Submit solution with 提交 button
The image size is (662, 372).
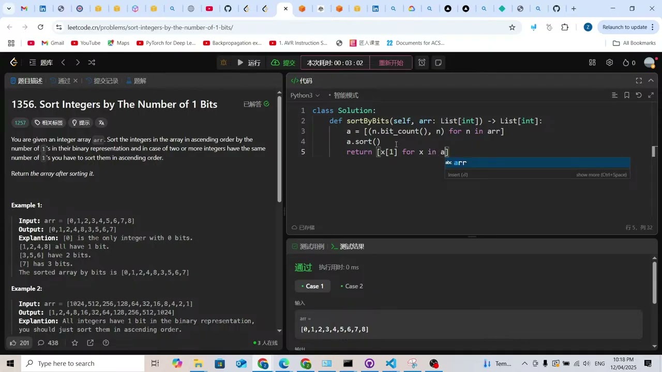coord(283,63)
